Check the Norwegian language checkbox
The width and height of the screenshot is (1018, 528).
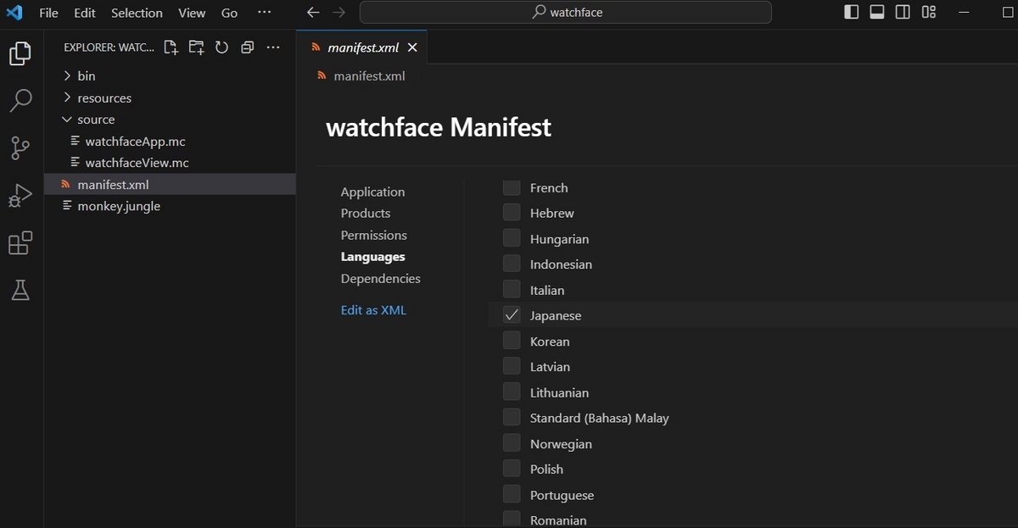point(512,443)
